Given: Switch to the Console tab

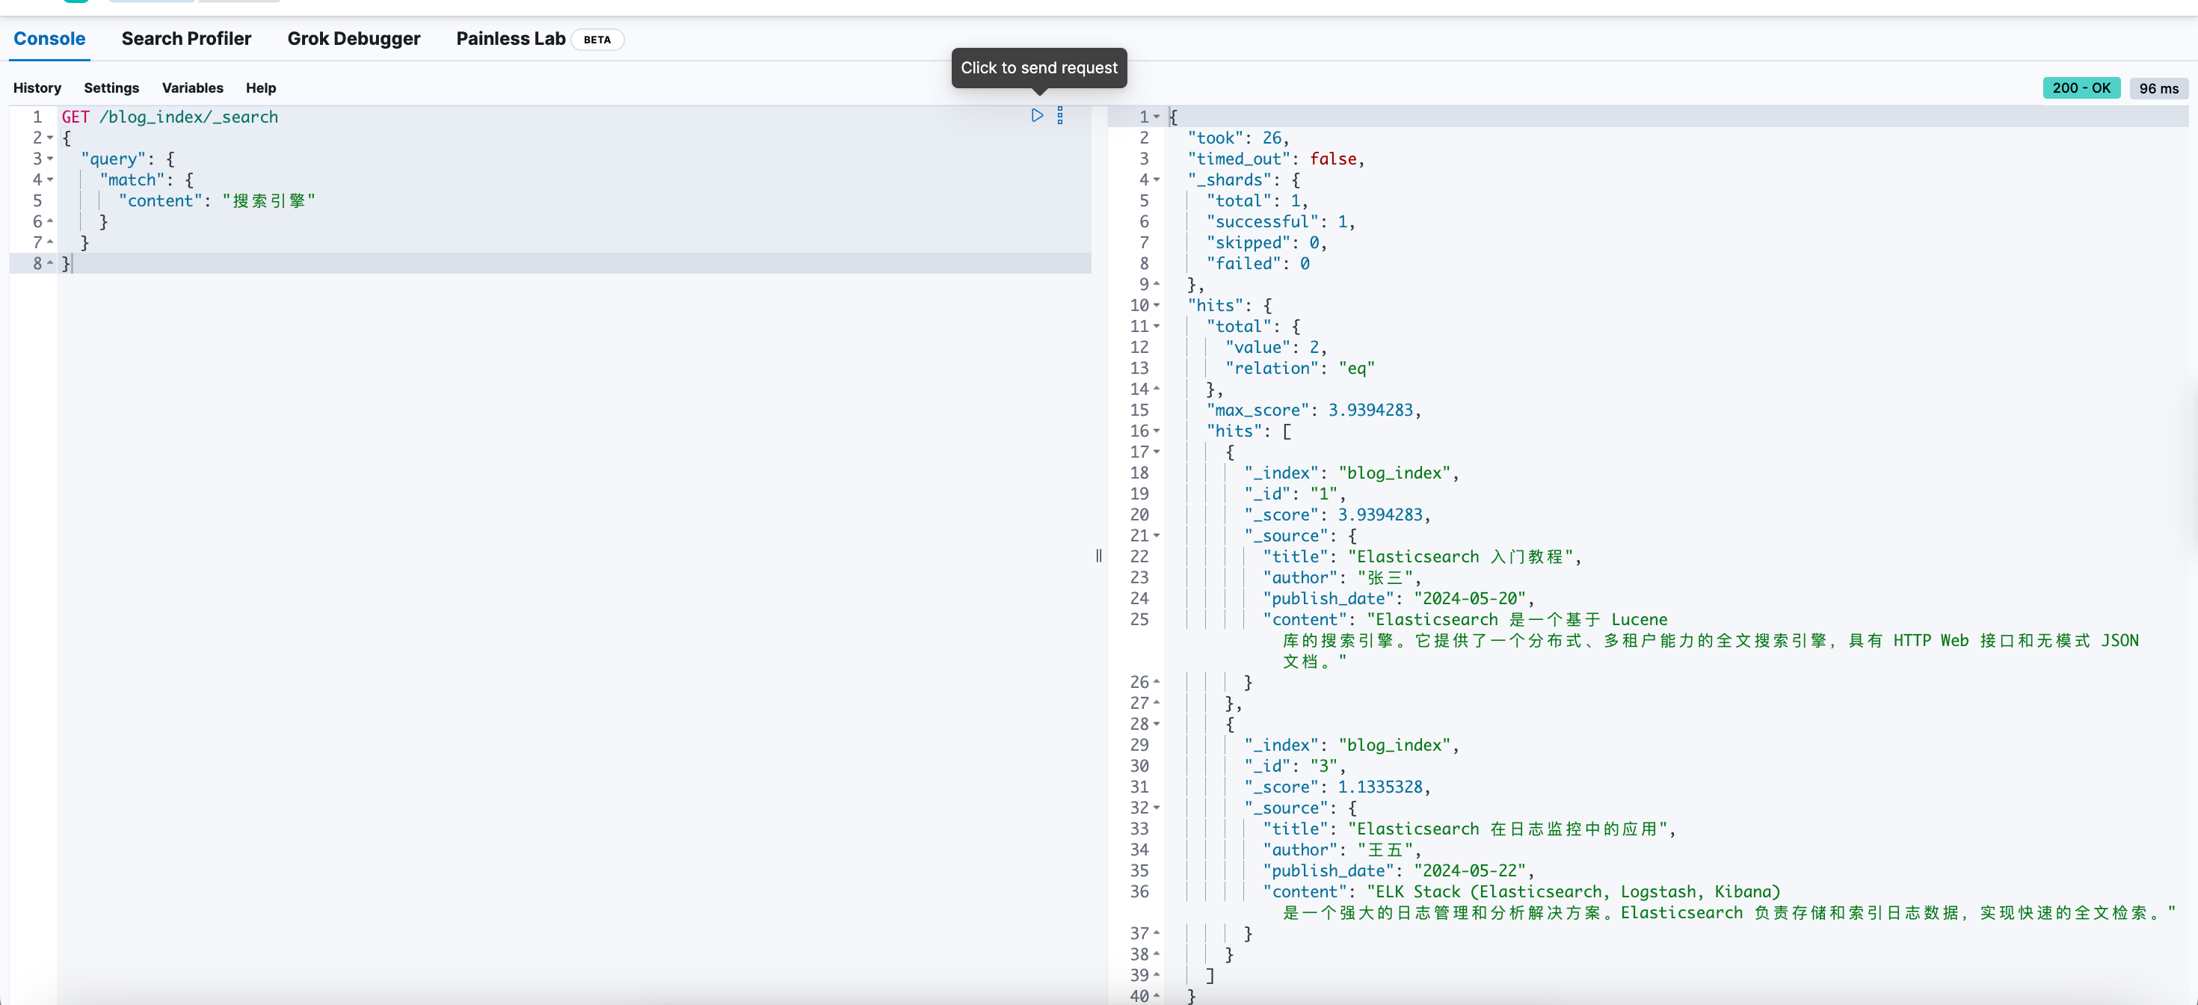Looking at the screenshot, I should (x=49, y=38).
